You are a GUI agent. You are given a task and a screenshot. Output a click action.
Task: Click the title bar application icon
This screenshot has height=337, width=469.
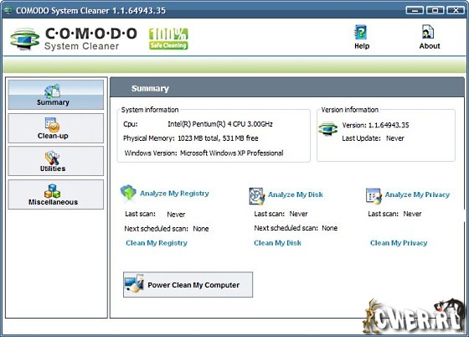click(x=8, y=10)
